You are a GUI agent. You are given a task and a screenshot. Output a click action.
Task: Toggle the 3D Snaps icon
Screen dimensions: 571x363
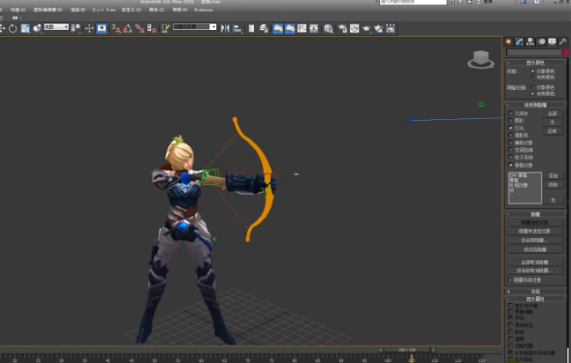click(x=115, y=28)
